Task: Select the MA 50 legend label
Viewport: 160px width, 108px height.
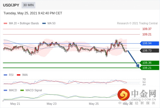Action: [52, 23]
